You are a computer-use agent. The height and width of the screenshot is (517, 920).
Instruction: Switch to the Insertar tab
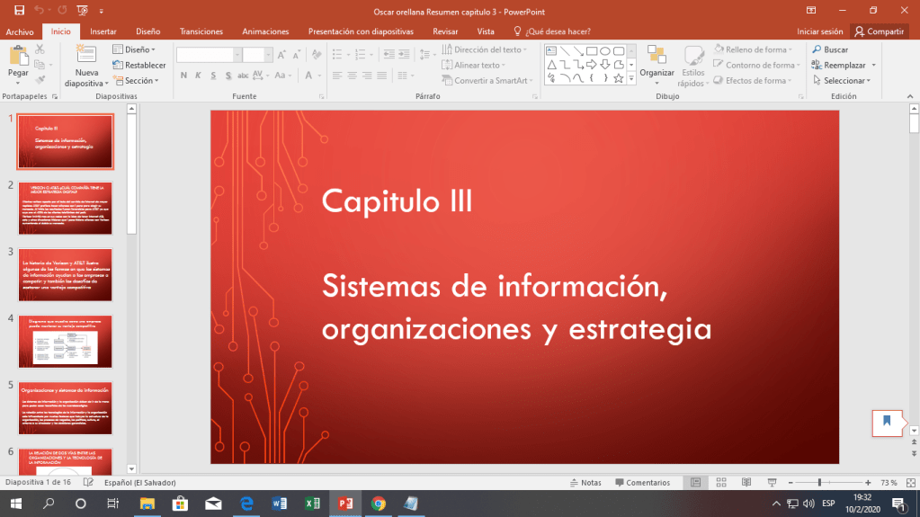pos(103,31)
